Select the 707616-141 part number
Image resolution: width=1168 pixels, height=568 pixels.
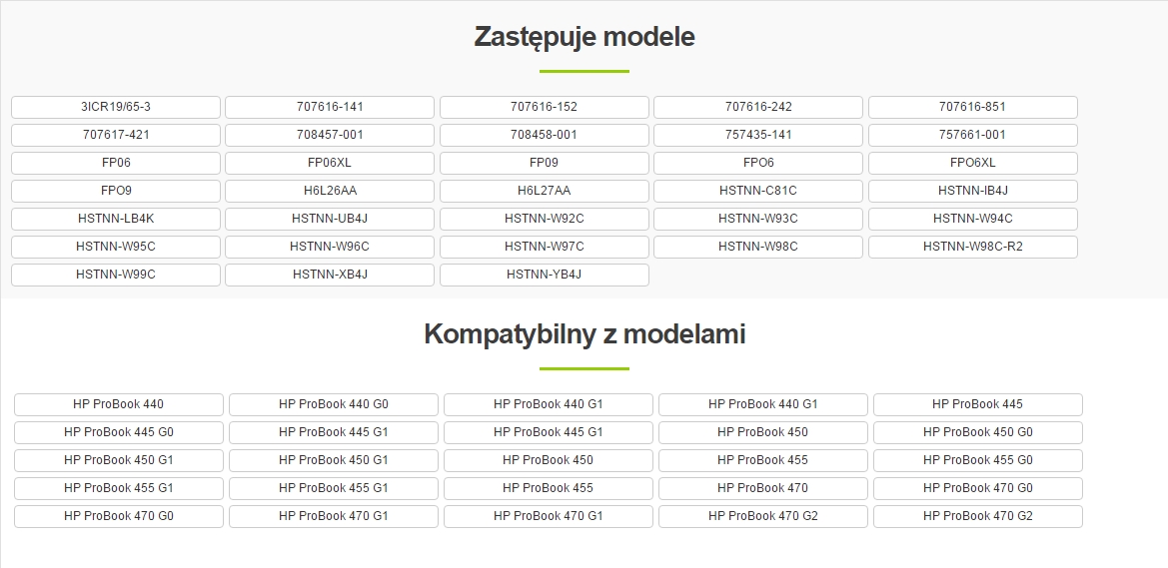point(330,107)
